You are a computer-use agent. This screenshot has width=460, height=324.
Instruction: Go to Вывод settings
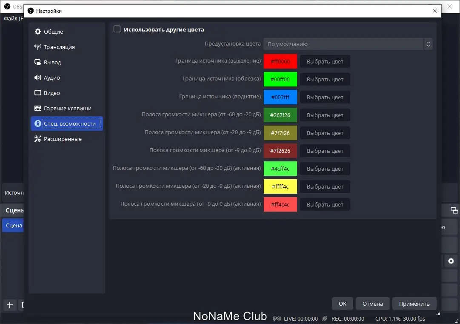(x=67, y=62)
